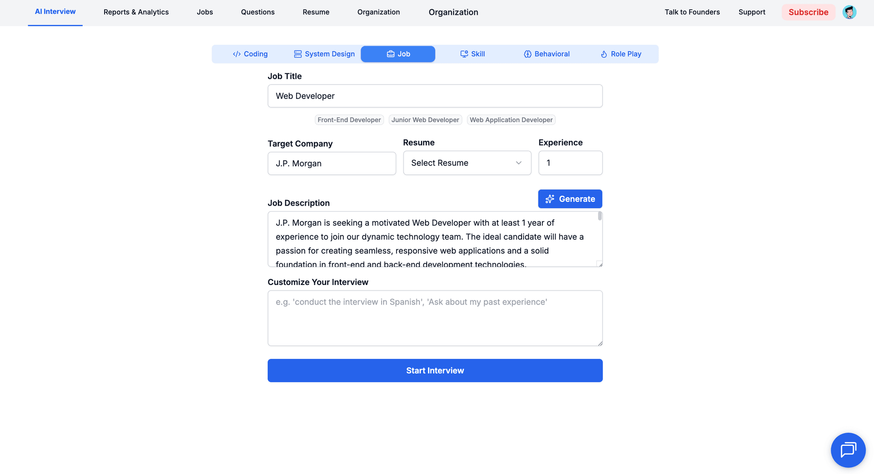Click the Customize Your Interview field
The height and width of the screenshot is (474, 874).
435,318
